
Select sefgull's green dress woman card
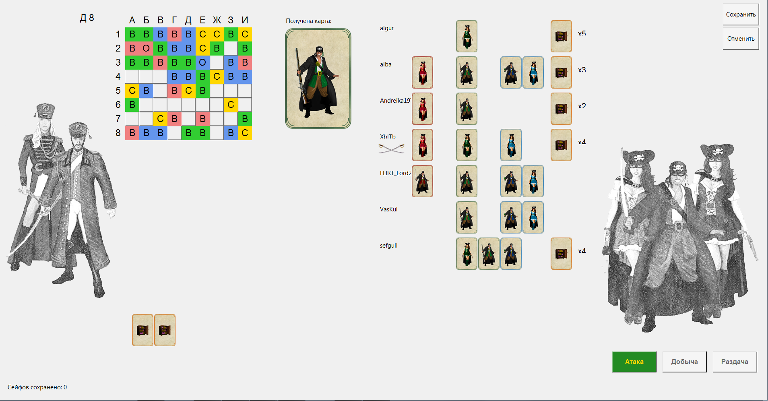[x=467, y=254]
